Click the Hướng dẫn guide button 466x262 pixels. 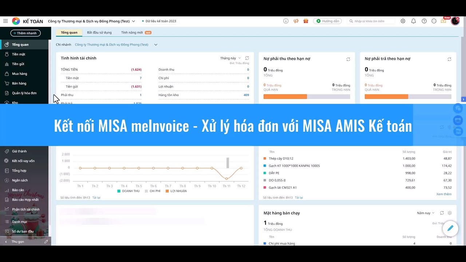pyautogui.click(x=328, y=21)
